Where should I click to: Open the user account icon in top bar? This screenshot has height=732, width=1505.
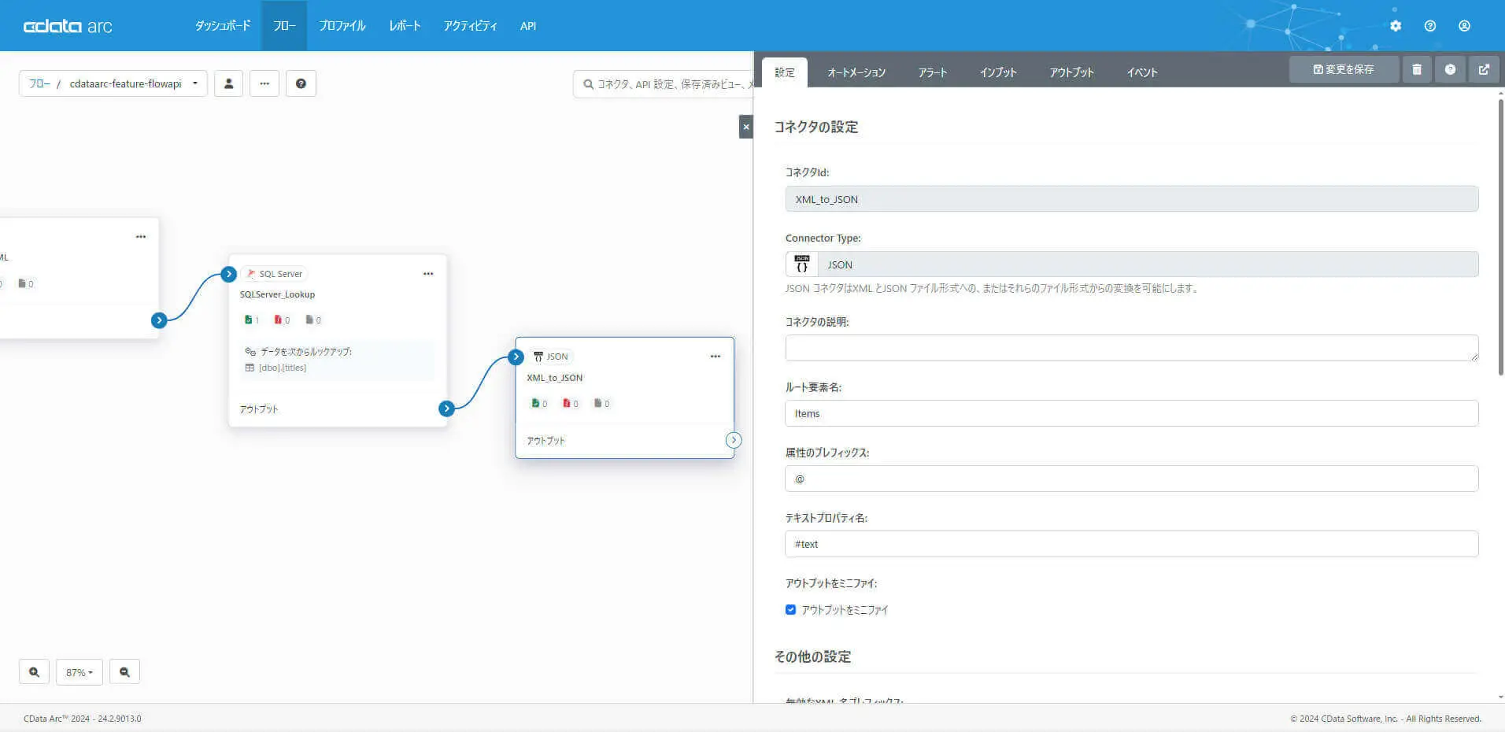pyautogui.click(x=1464, y=26)
